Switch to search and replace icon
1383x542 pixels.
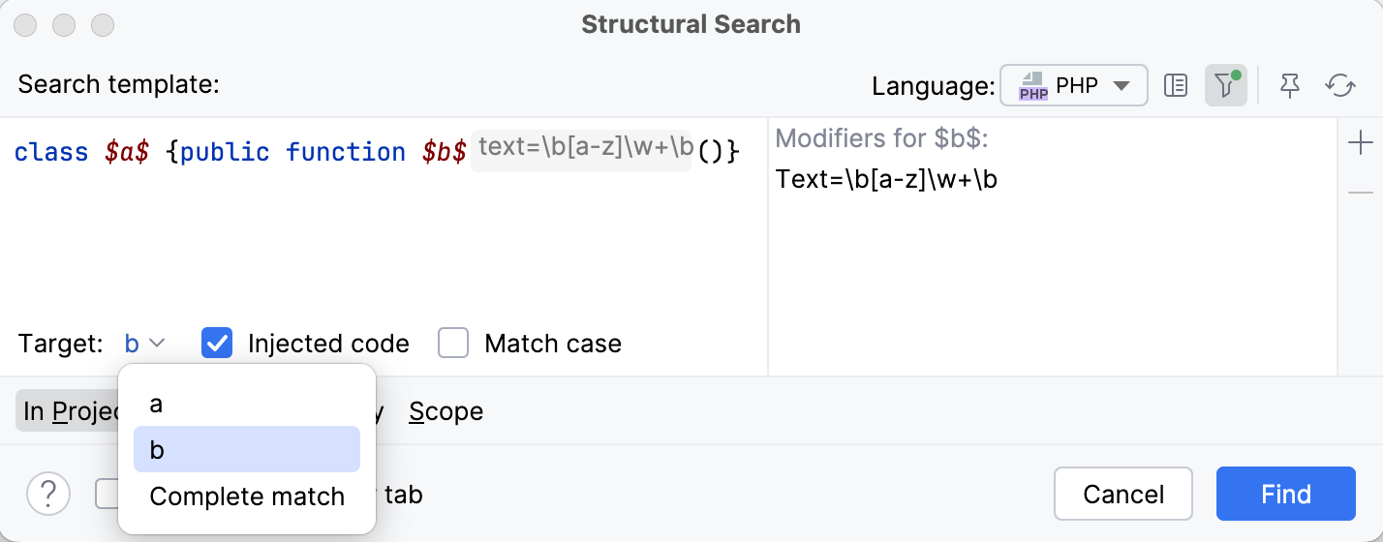tap(1340, 86)
